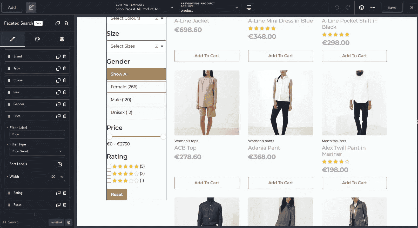Close the builder with the X icon

(412, 8)
